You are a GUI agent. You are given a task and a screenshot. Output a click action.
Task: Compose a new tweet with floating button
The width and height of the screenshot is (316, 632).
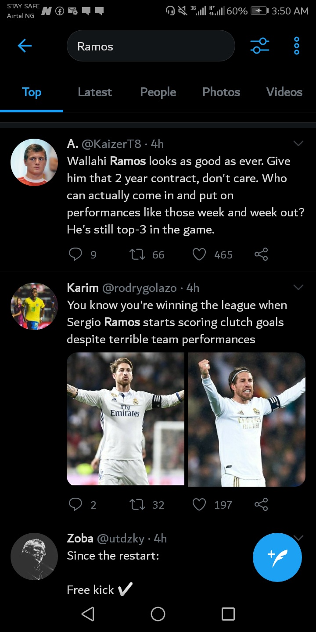pyautogui.click(x=277, y=557)
